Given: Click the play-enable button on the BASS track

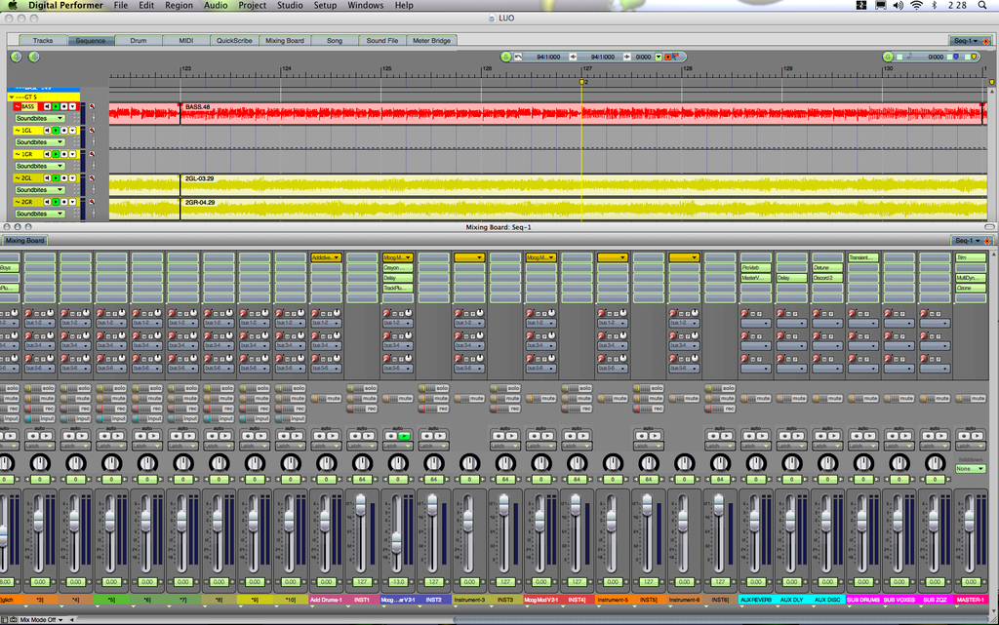Looking at the screenshot, I should click(x=56, y=106).
